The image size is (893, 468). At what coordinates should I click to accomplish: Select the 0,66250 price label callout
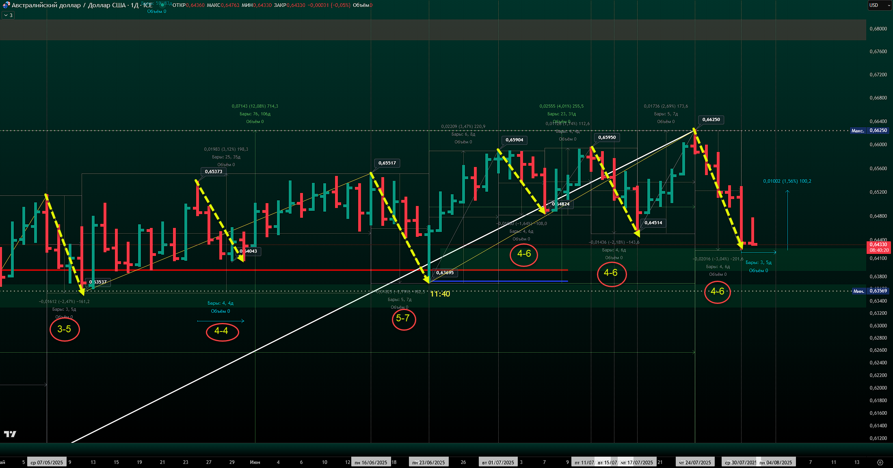[711, 119]
